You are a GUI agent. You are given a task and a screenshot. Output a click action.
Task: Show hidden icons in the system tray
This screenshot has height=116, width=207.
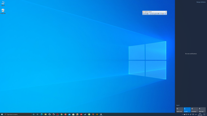tap(182, 114)
